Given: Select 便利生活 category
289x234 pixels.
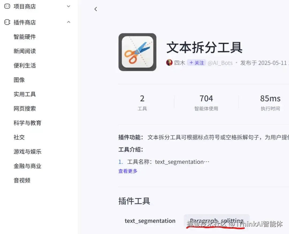Looking at the screenshot, I should (x=25, y=65).
